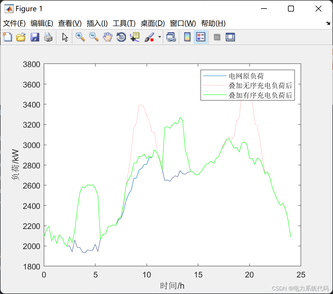Select legend entry 电网原负荷
Viewport: 333px width, 294px height.
tap(246, 76)
